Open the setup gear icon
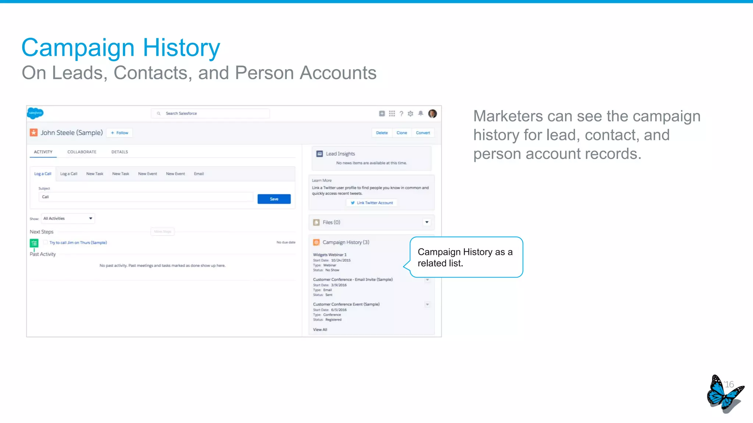Image resolution: width=753 pixels, height=423 pixels. click(410, 113)
